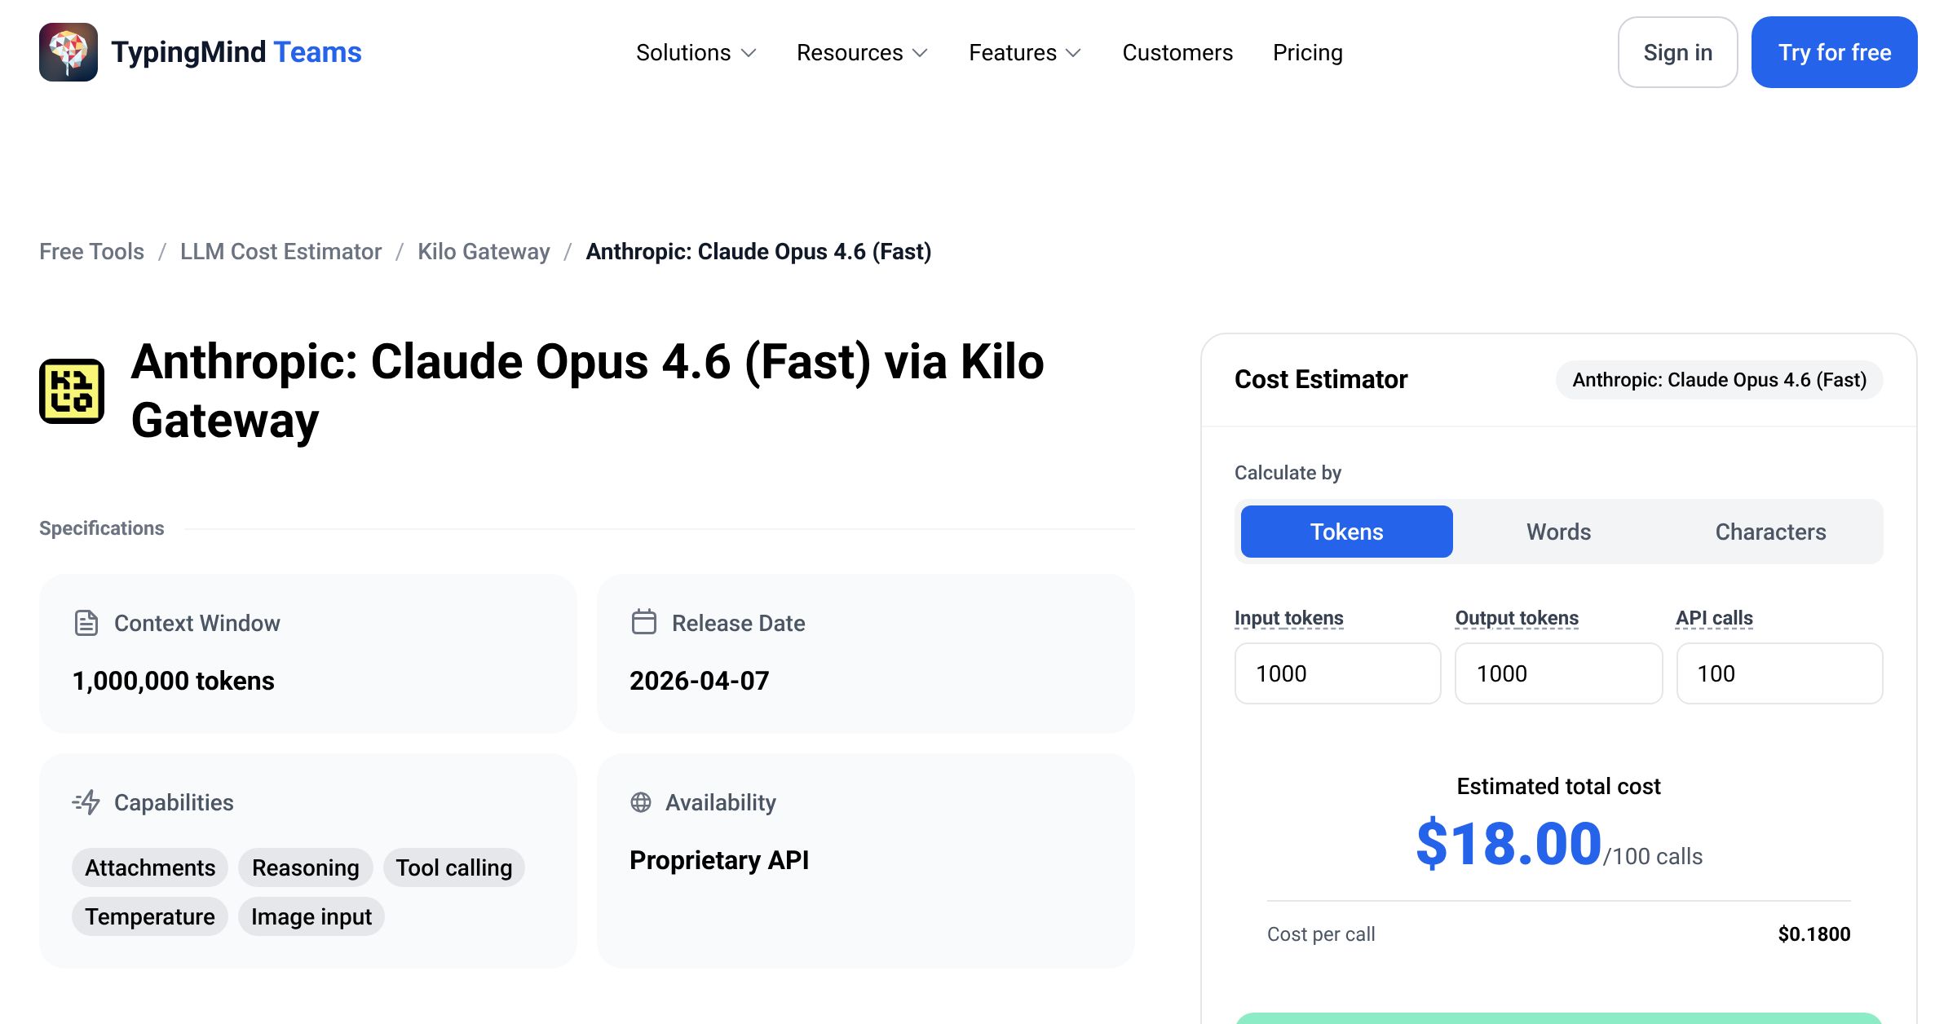The width and height of the screenshot is (1957, 1024).
Task: Click the Reasoning capability tag
Action: (306, 867)
